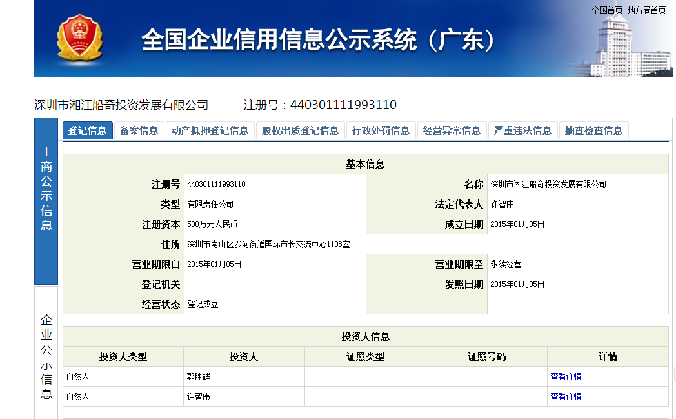
Task: Click company name value in 名称 row
Action: pyautogui.click(x=548, y=184)
